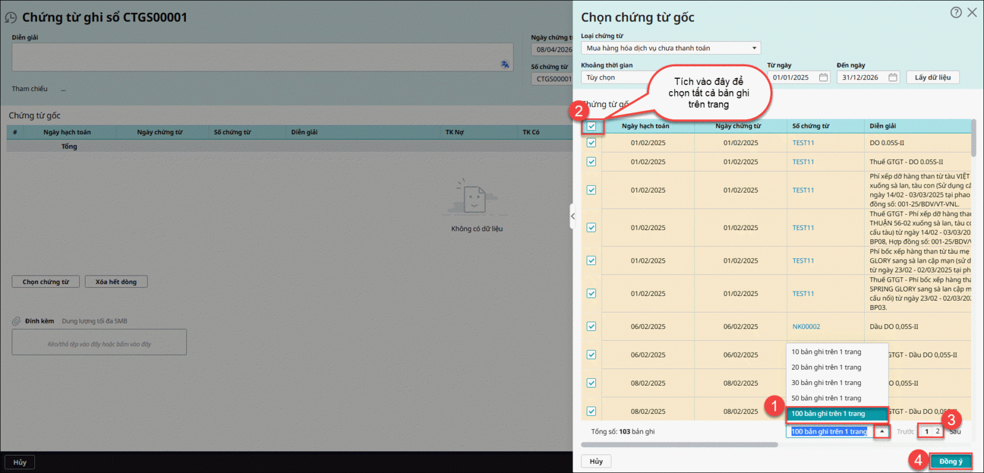The height and width of the screenshot is (473, 984).
Task: Click the help question mark icon
Action: 956,12
